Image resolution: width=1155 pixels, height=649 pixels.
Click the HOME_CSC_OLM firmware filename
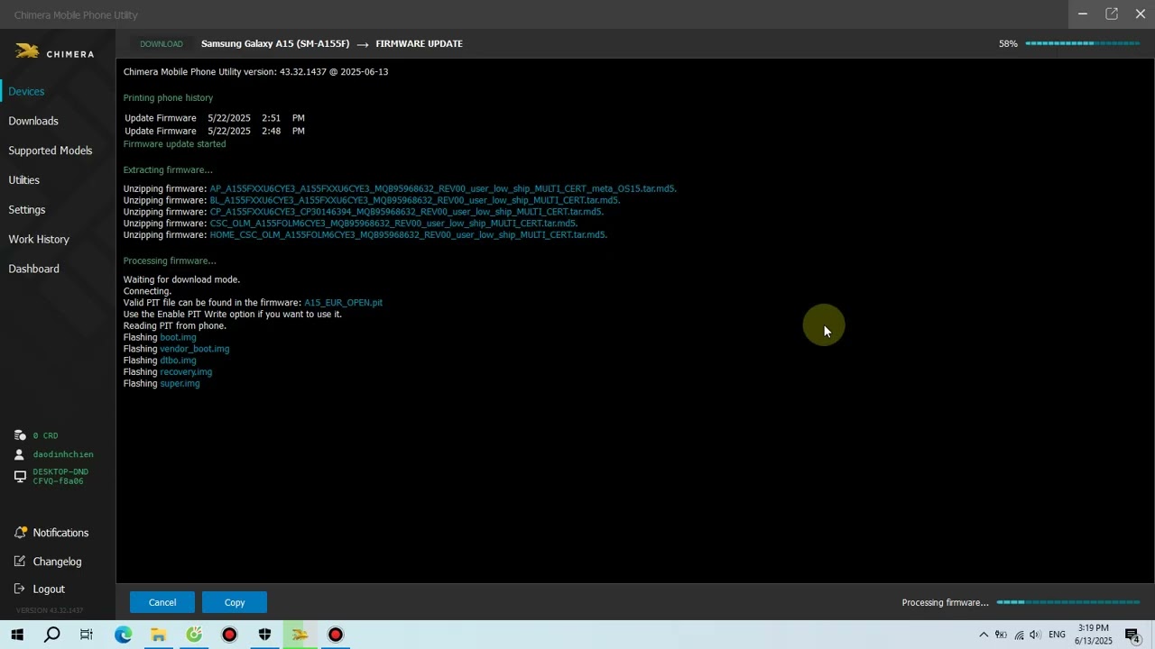[x=409, y=235]
